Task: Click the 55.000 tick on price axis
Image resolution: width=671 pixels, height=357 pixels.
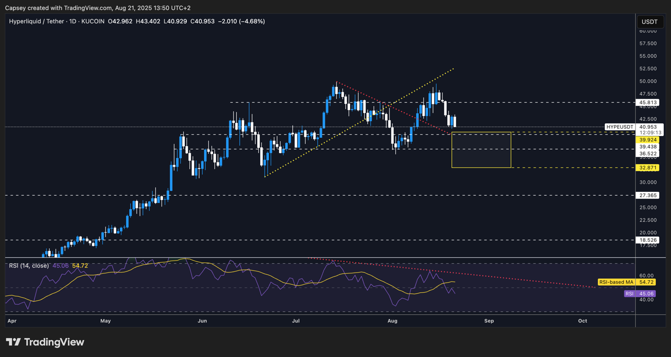Action: pyautogui.click(x=648, y=56)
